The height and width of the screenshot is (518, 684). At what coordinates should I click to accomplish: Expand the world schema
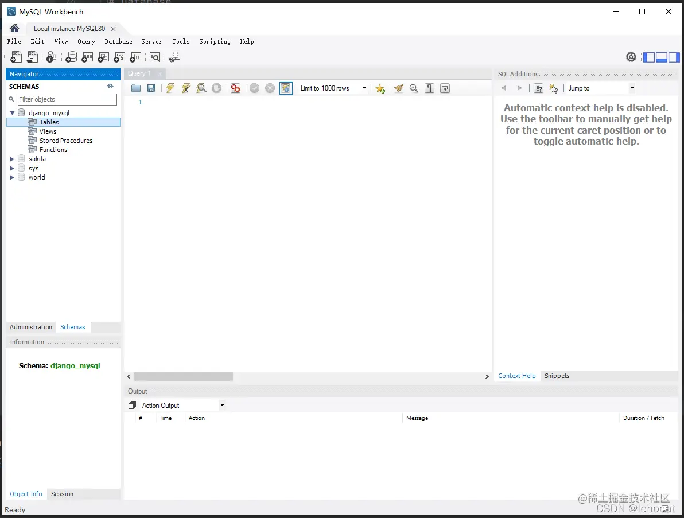(12, 177)
